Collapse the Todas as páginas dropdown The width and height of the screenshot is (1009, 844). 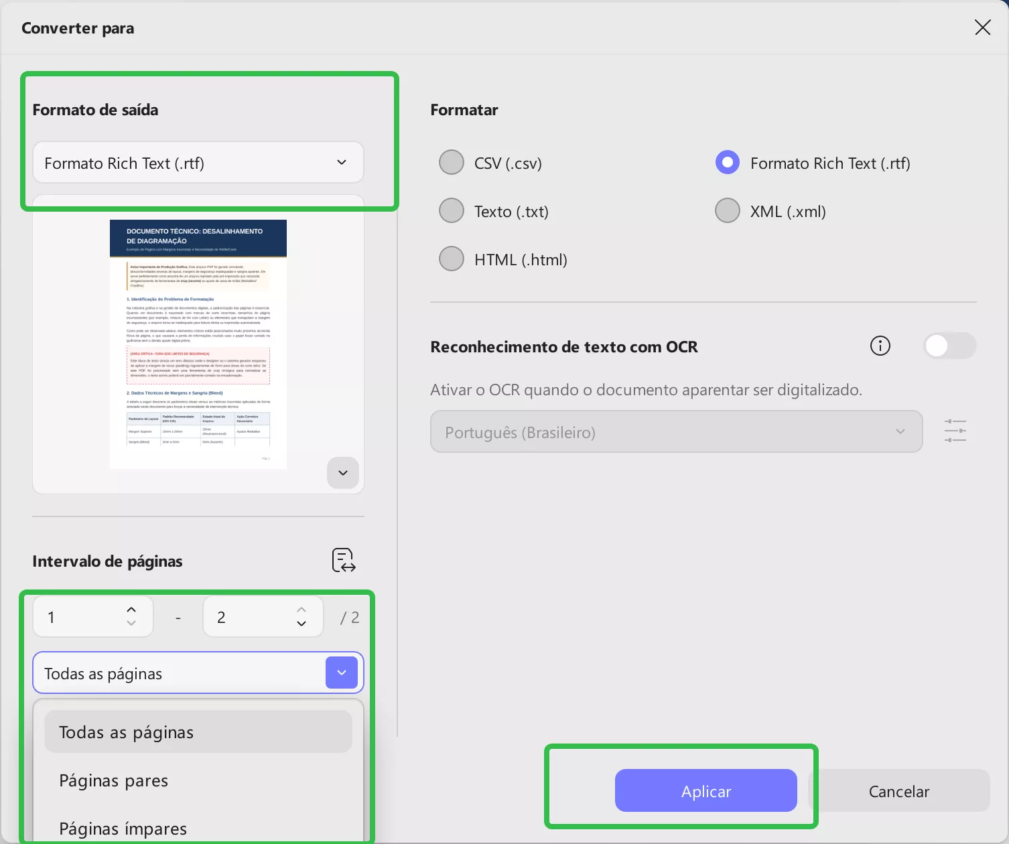342,673
